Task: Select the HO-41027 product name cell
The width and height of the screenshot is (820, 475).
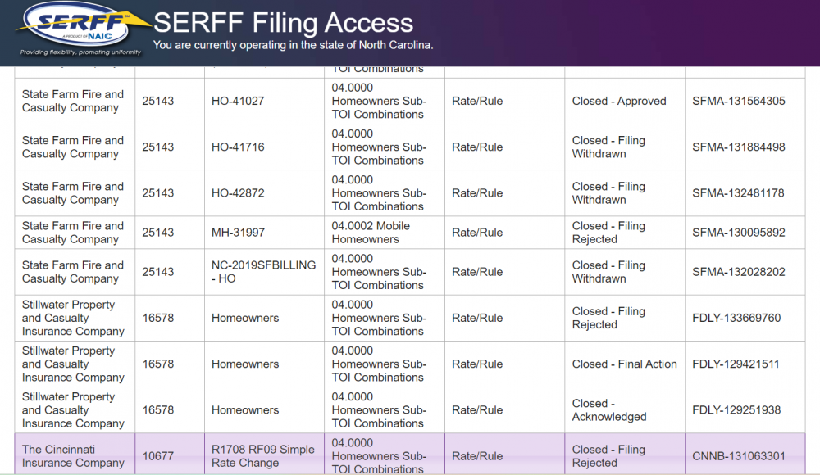Action: click(238, 102)
